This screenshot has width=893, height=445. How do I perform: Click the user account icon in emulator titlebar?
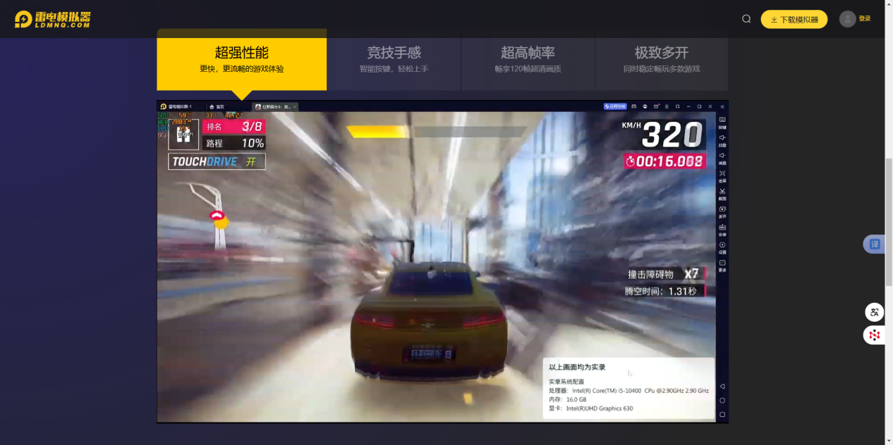pos(645,106)
